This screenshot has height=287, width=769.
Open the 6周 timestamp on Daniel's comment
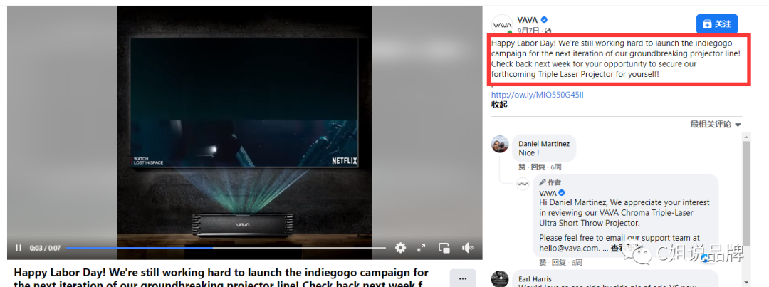[556, 167]
